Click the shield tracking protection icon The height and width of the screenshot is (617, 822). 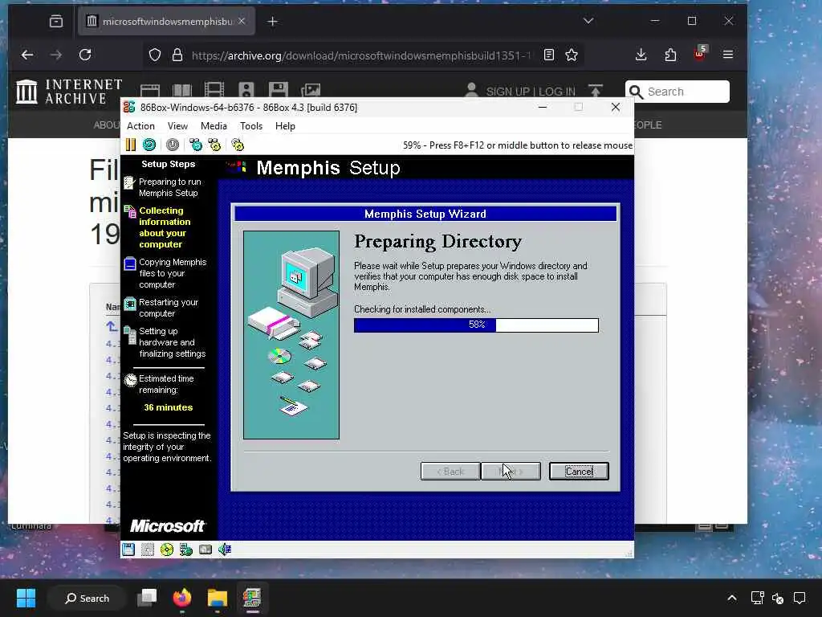pyautogui.click(x=155, y=55)
